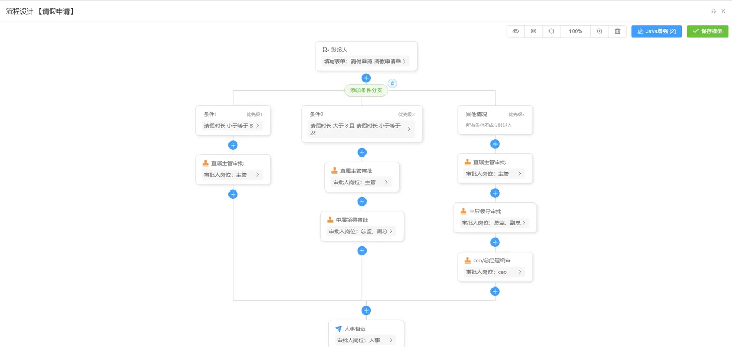Screen dimensions: 732x347
Task: Click the send icon on 人事备案 node
Action: (x=338, y=329)
